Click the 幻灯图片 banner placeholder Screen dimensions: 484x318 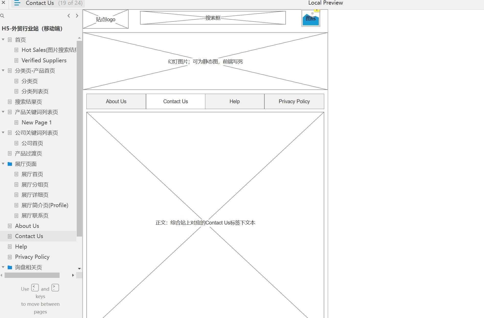click(205, 61)
